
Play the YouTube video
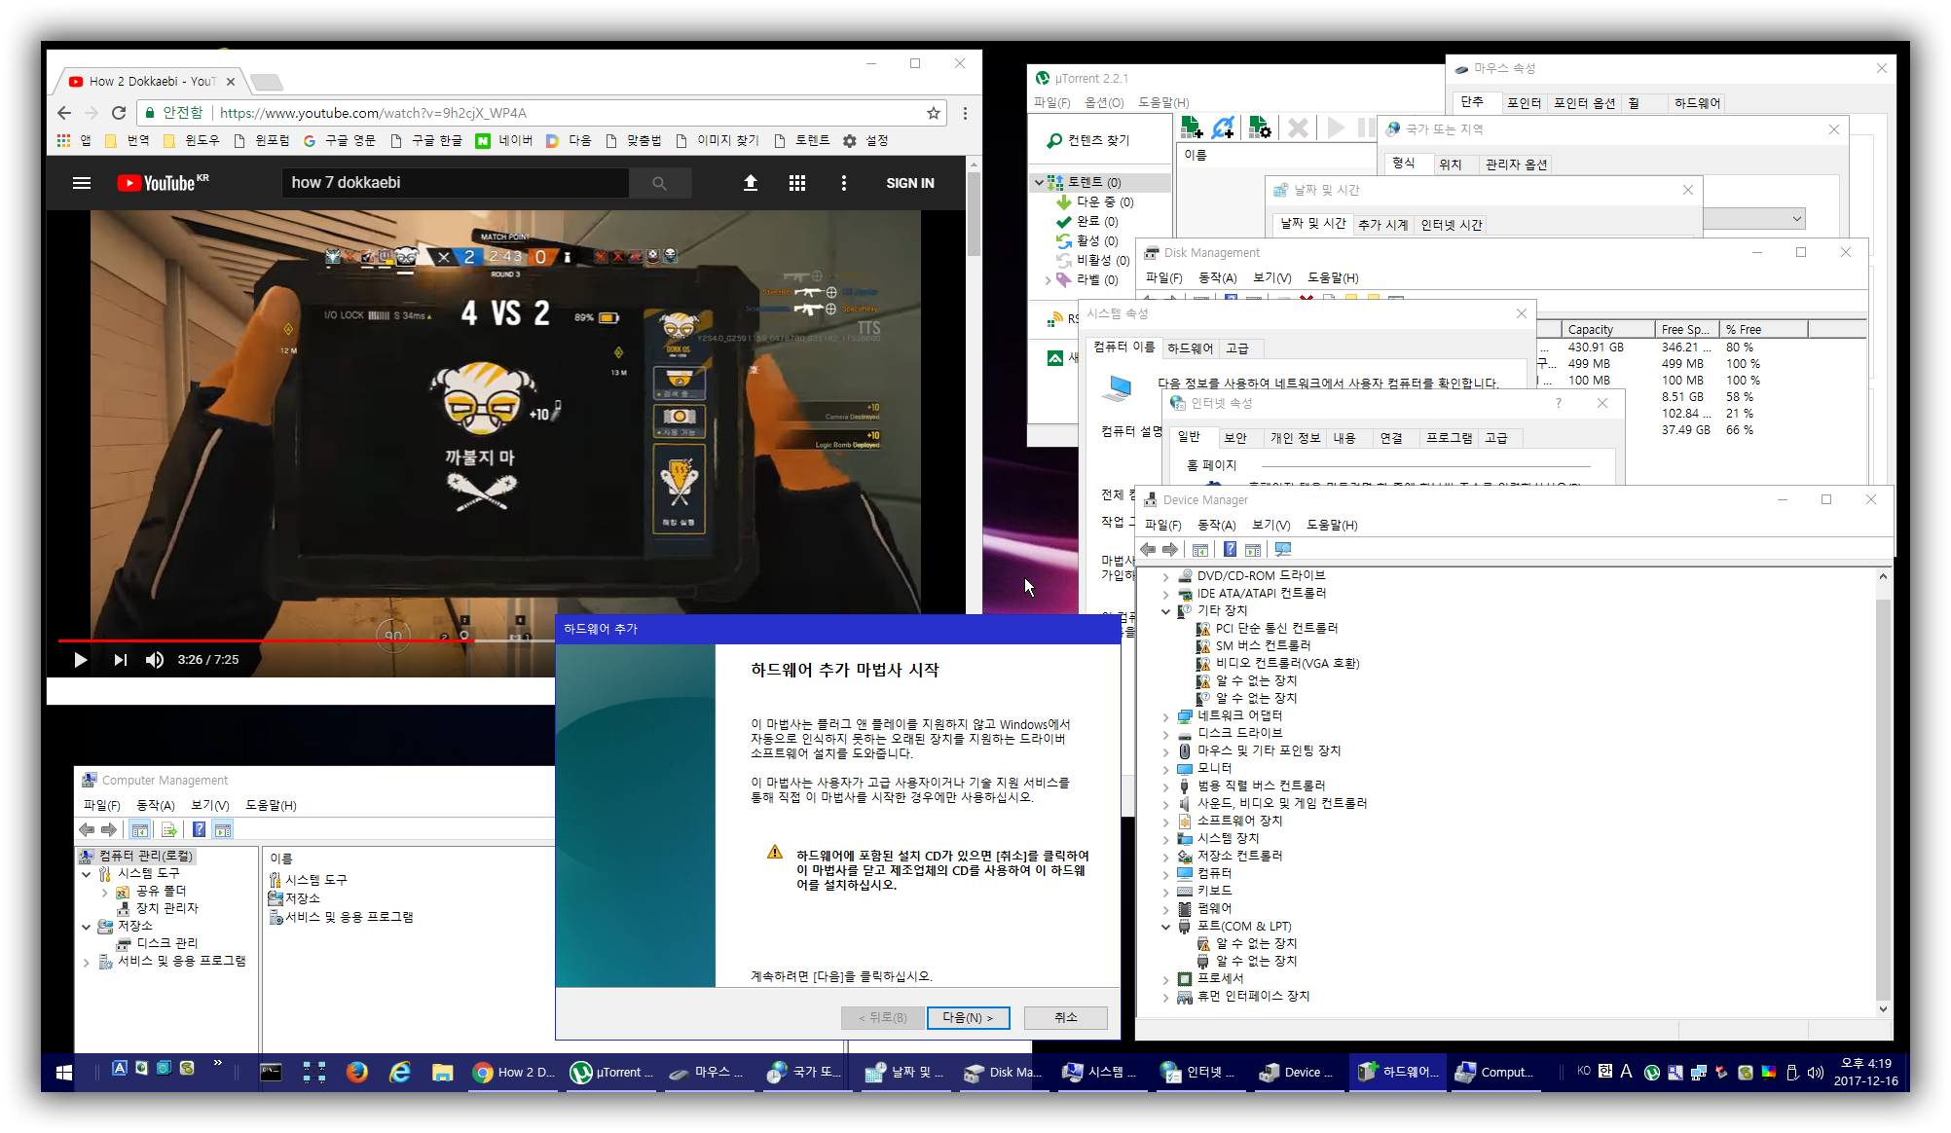[81, 660]
